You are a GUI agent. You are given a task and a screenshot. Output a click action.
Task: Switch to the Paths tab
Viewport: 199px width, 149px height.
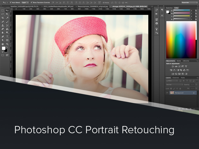183,77
